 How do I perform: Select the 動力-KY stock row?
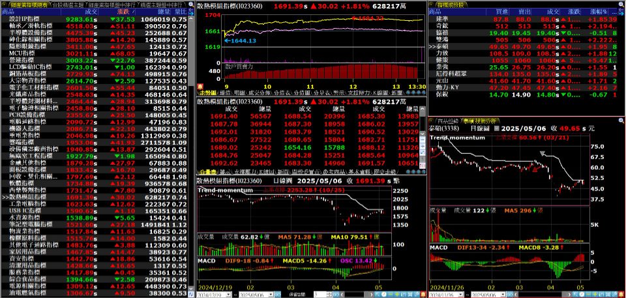tap(523, 87)
